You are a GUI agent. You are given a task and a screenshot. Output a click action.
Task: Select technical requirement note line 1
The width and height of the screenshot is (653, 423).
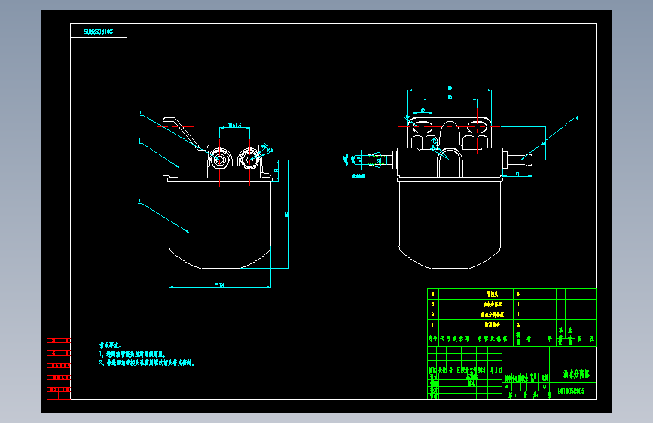tap(133, 354)
